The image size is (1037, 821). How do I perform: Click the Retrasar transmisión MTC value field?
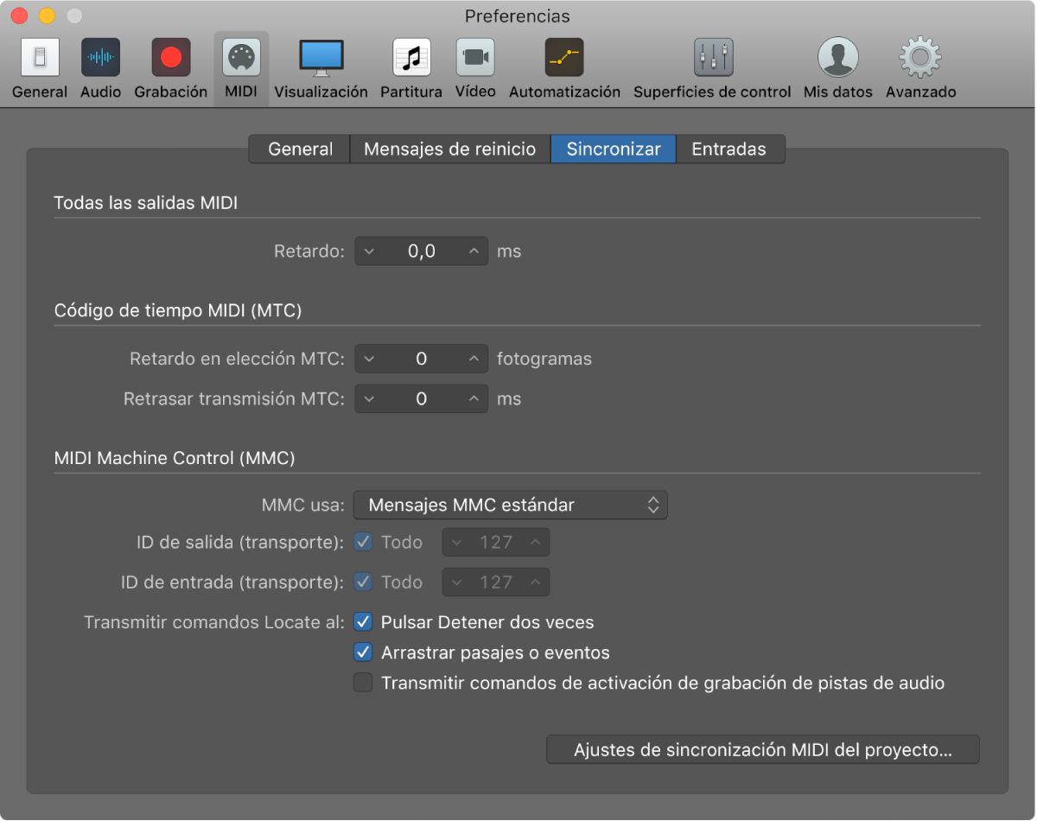point(422,398)
